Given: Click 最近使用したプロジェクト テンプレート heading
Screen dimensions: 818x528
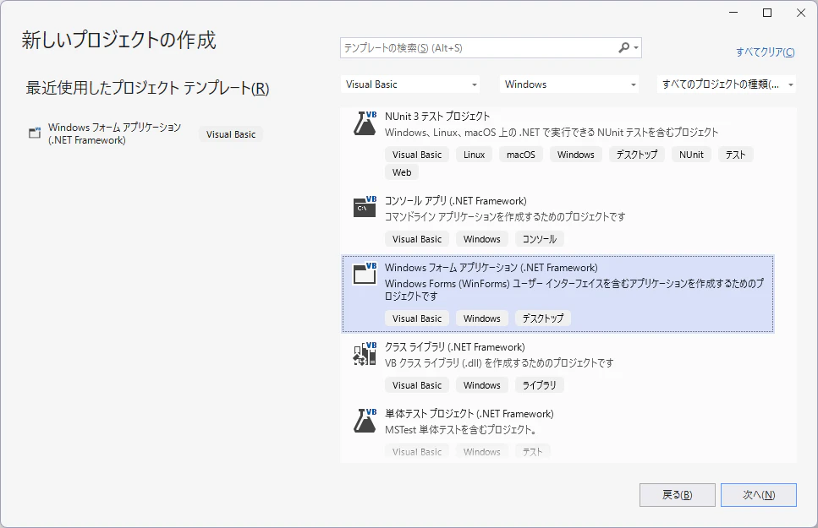Looking at the screenshot, I should 148,88.
